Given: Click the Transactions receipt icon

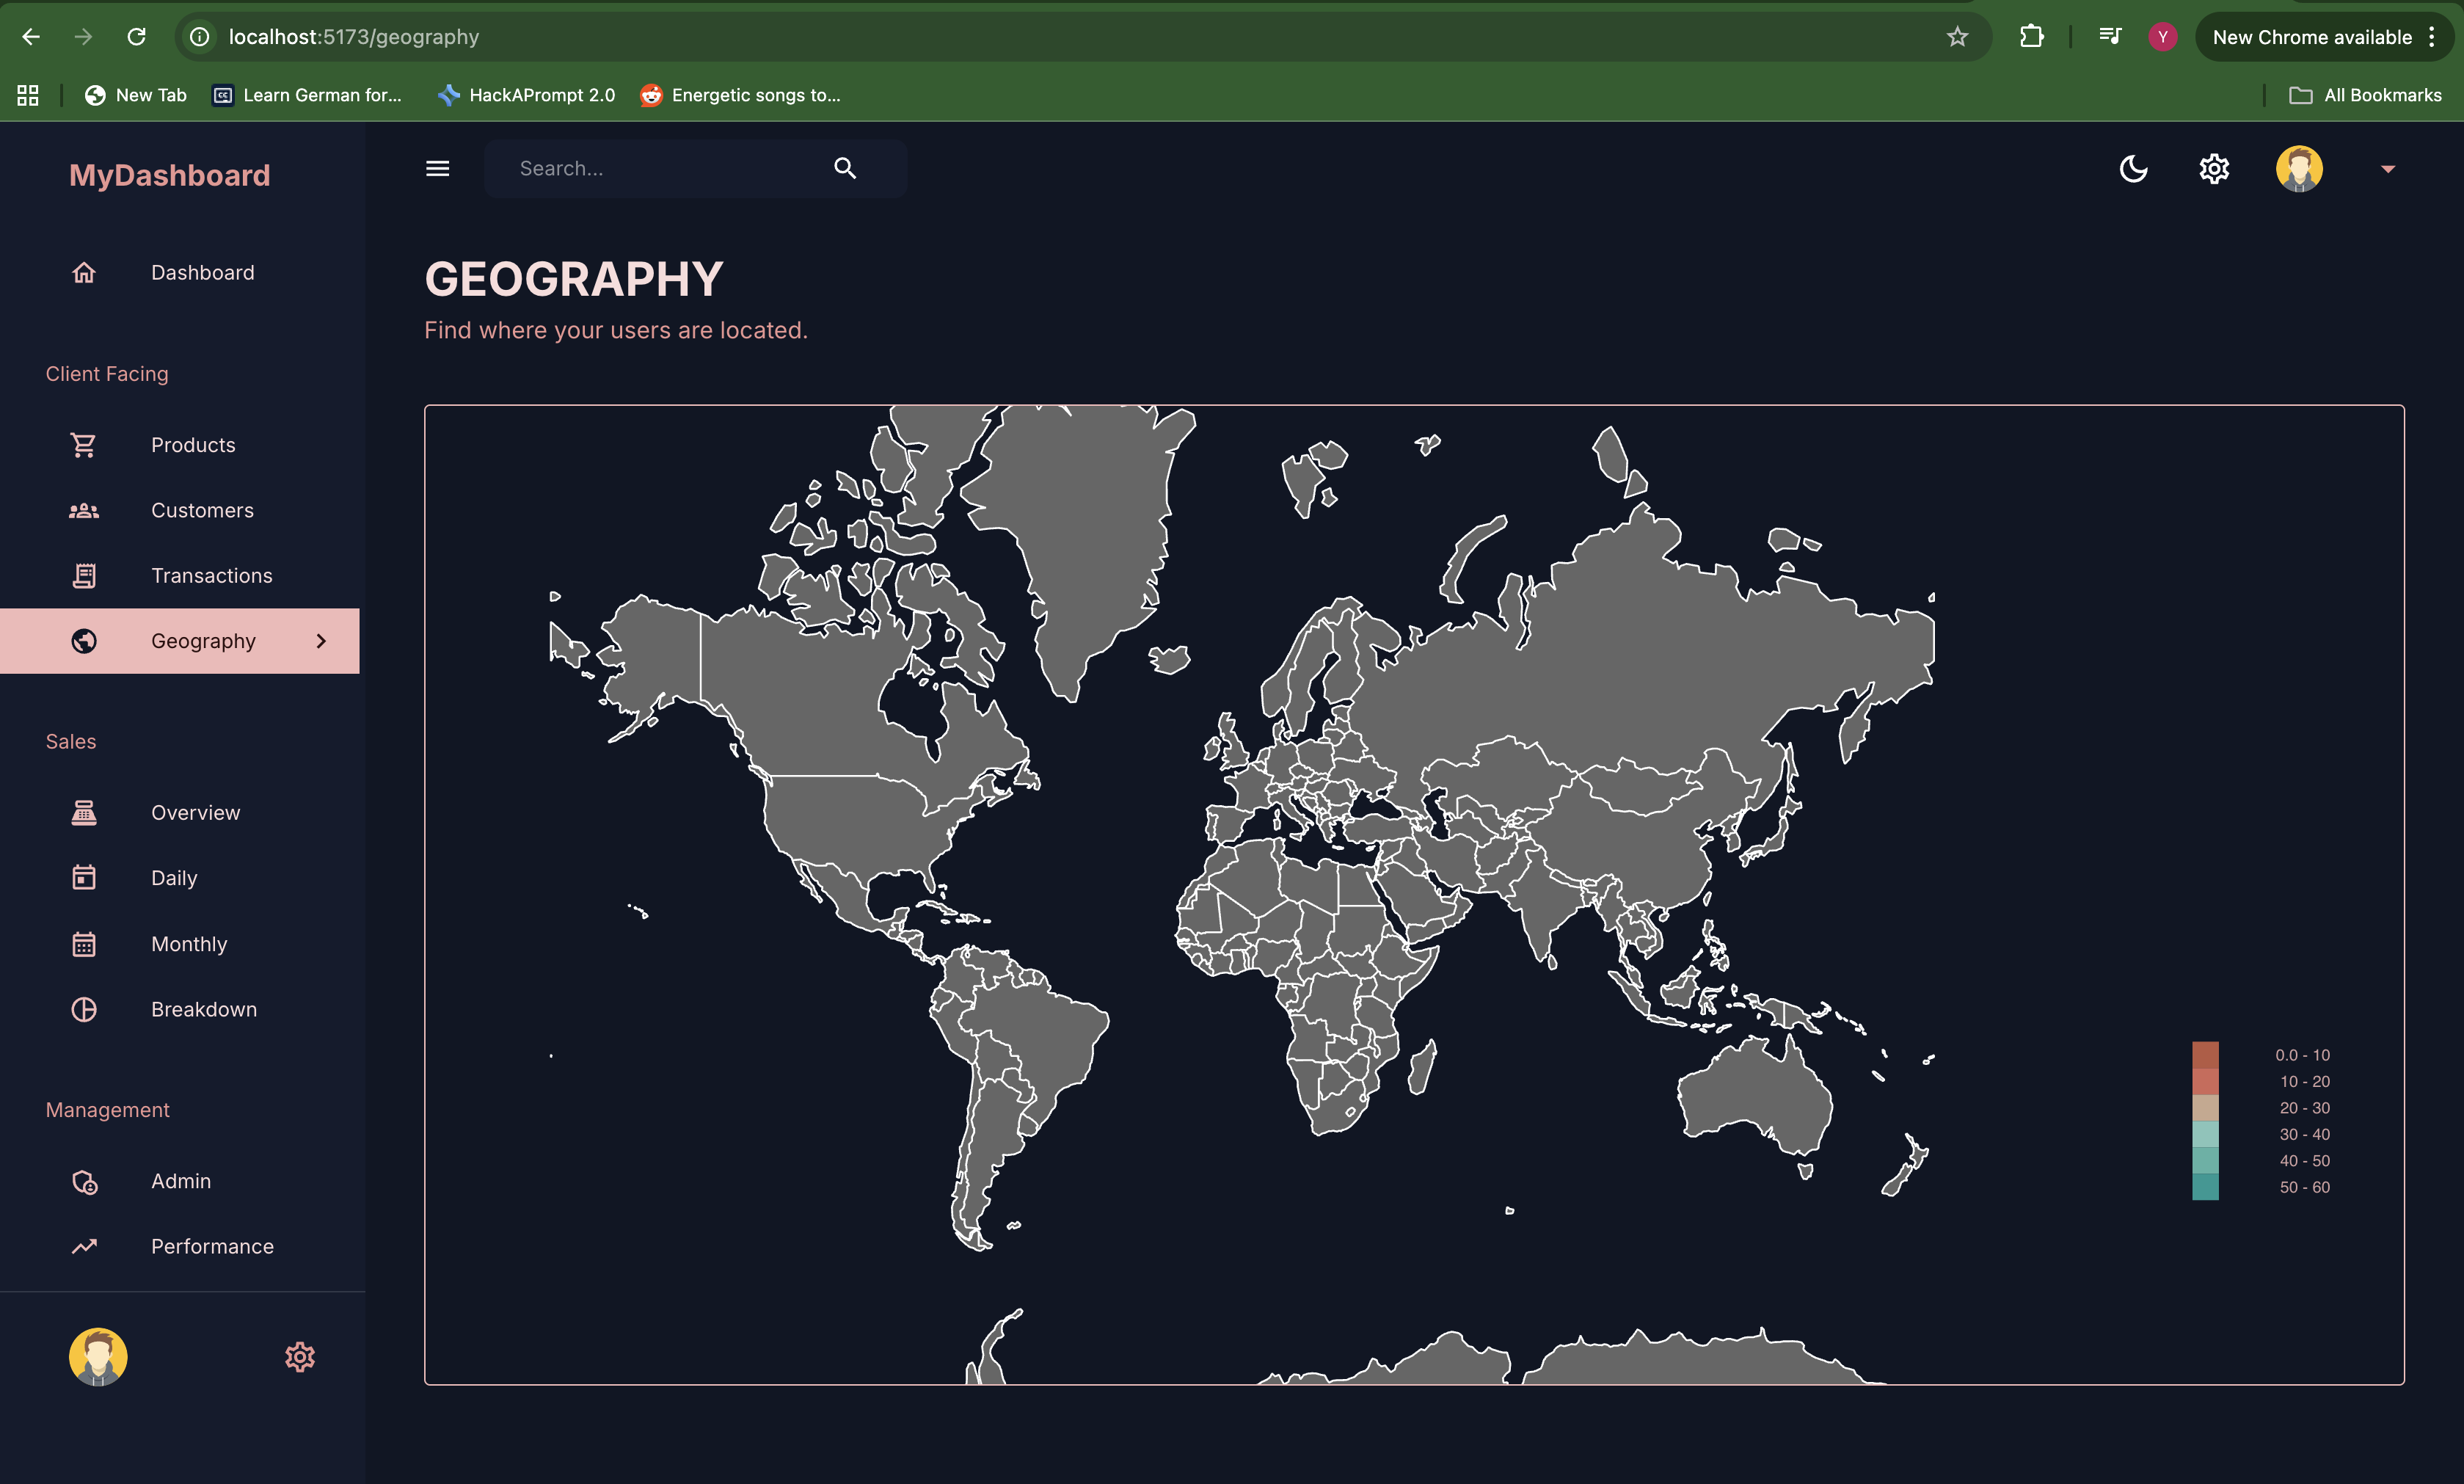Looking at the screenshot, I should 84,576.
